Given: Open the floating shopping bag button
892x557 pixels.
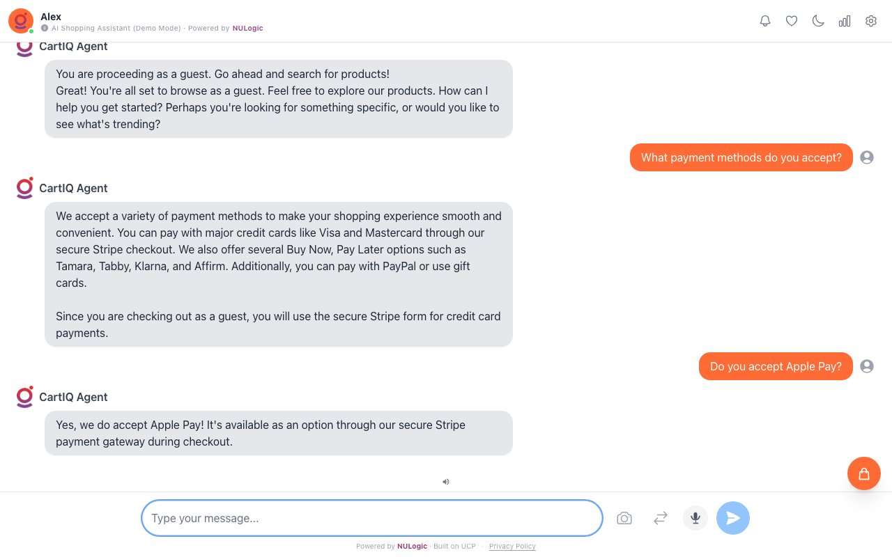Looking at the screenshot, I should point(864,473).
